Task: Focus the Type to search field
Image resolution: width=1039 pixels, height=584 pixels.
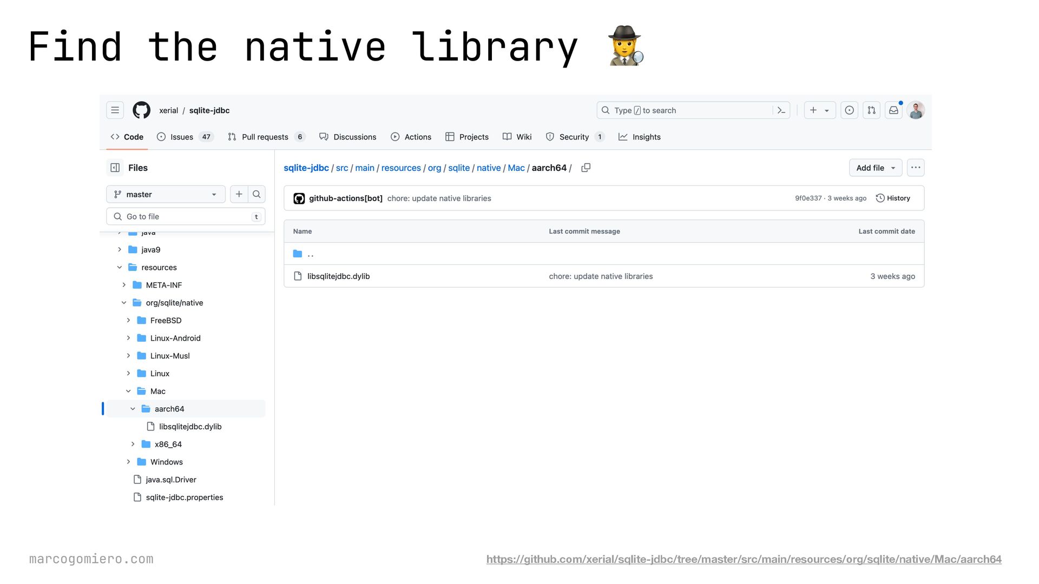Action: pos(693,110)
